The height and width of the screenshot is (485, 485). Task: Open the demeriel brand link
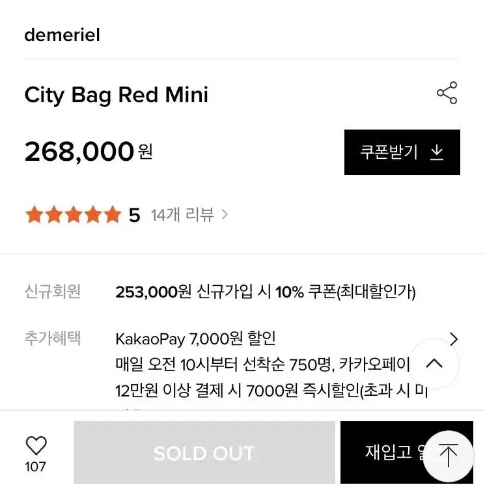(x=62, y=35)
